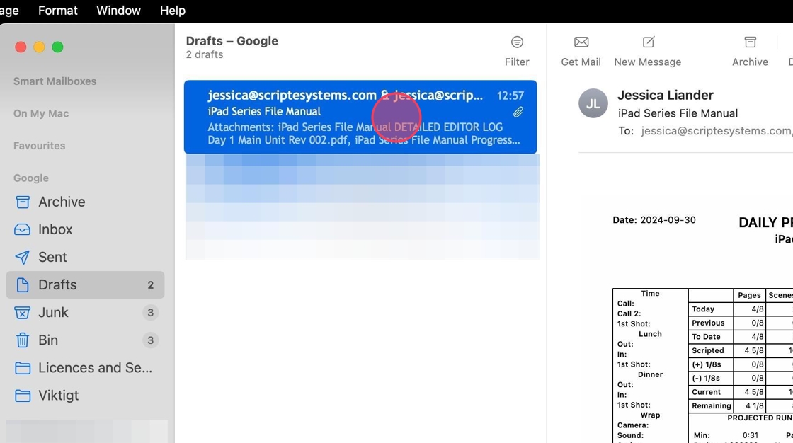Click the green full screen window button
793x443 pixels.
pos(57,47)
